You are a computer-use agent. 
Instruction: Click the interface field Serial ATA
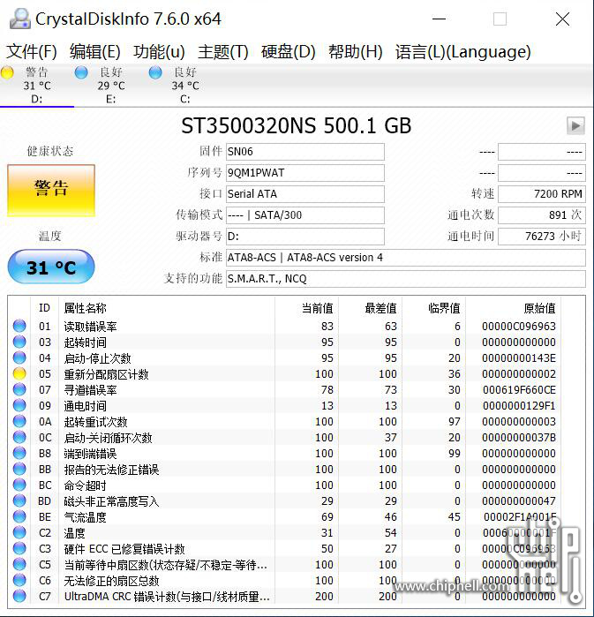(x=305, y=194)
